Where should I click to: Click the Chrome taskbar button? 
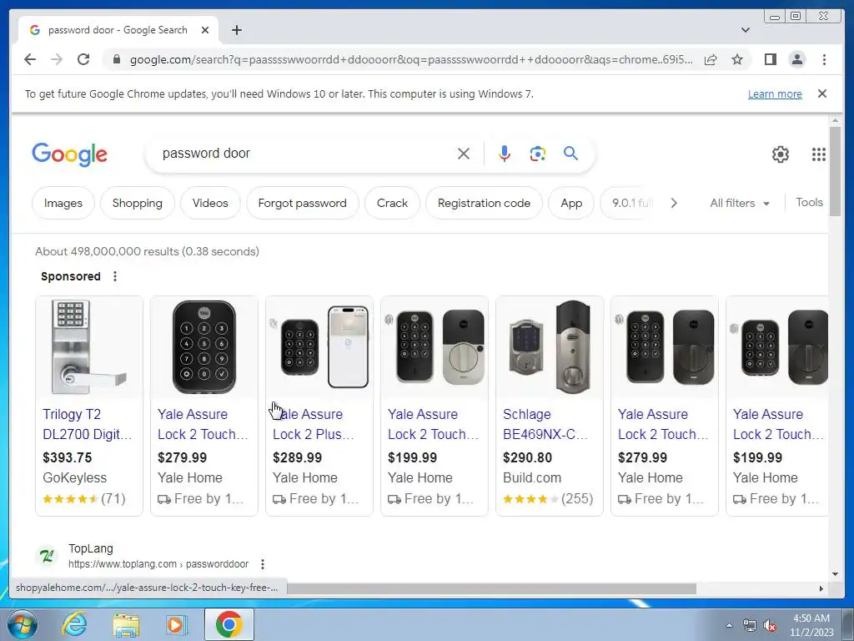tap(229, 624)
